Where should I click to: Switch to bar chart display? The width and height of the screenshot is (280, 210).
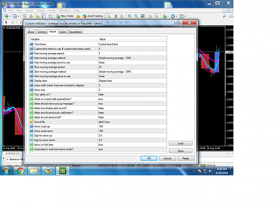[109, 16]
